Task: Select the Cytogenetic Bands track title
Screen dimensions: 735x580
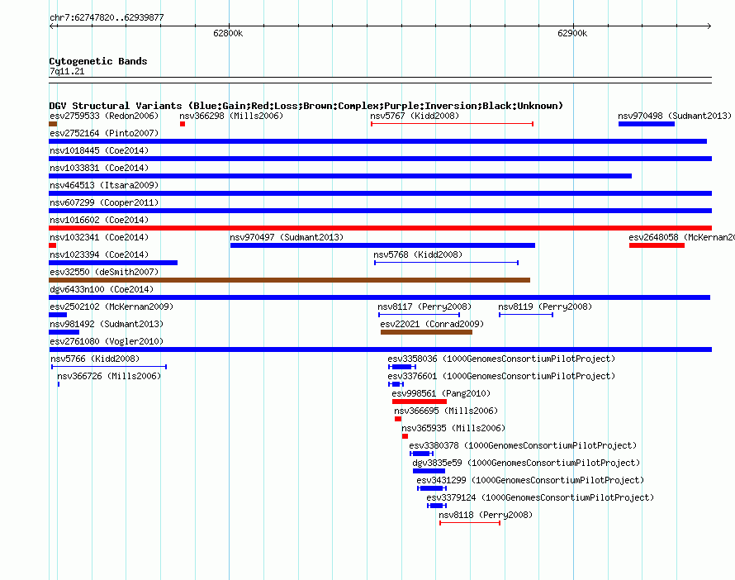Action: tap(98, 61)
